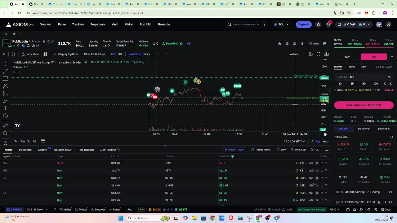This screenshot has height=223, width=397.
Task: Open chart settings gear icon
Action: point(311,54)
